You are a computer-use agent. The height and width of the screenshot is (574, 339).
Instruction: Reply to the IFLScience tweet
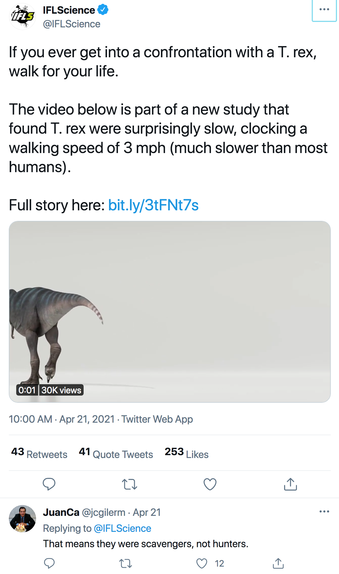[x=49, y=484]
